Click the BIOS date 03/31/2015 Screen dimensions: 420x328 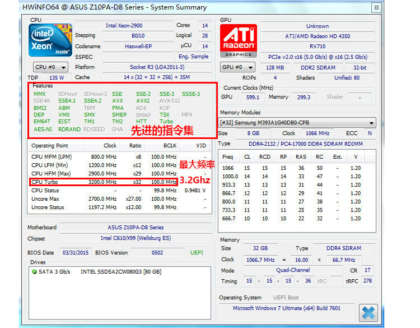point(76,253)
